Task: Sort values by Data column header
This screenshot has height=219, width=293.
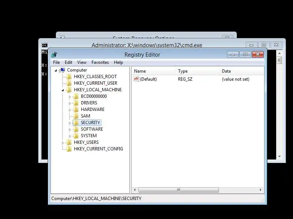Action: [242, 71]
